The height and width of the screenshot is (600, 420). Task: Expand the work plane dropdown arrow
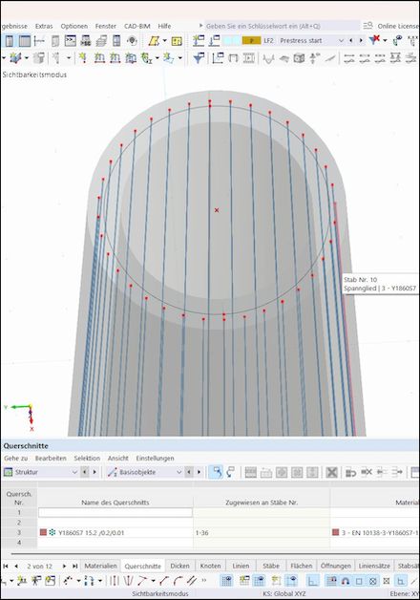coord(165,40)
